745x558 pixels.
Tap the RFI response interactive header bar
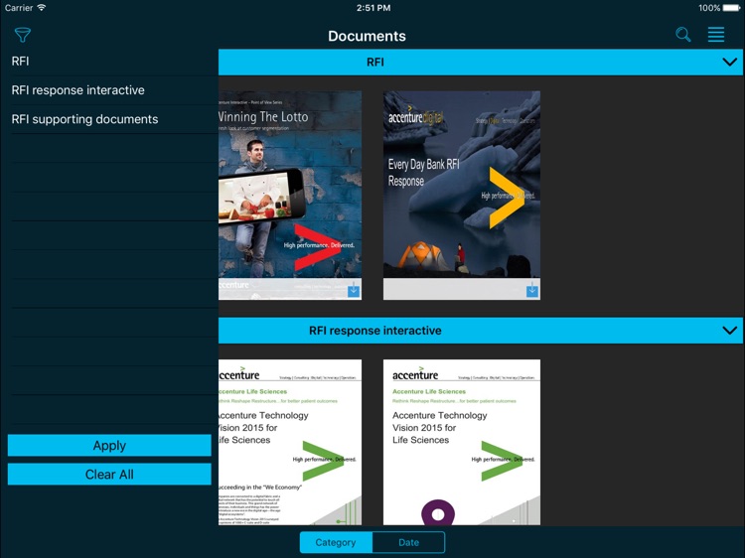point(481,330)
